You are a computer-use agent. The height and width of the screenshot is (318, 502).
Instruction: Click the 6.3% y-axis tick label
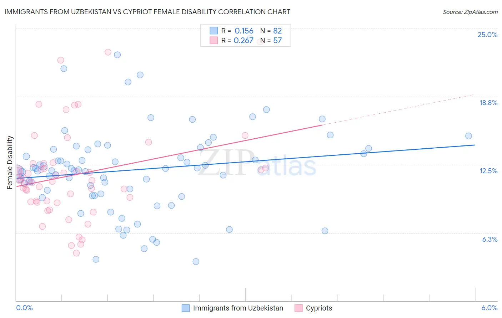tap(490, 239)
